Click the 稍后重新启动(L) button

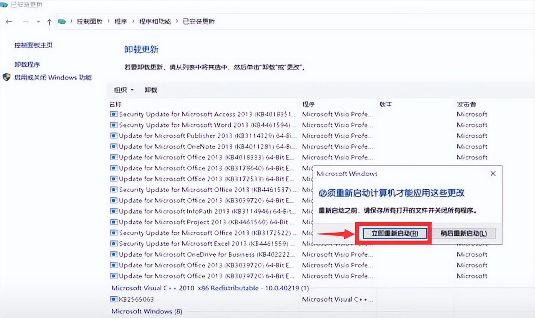(x=464, y=233)
